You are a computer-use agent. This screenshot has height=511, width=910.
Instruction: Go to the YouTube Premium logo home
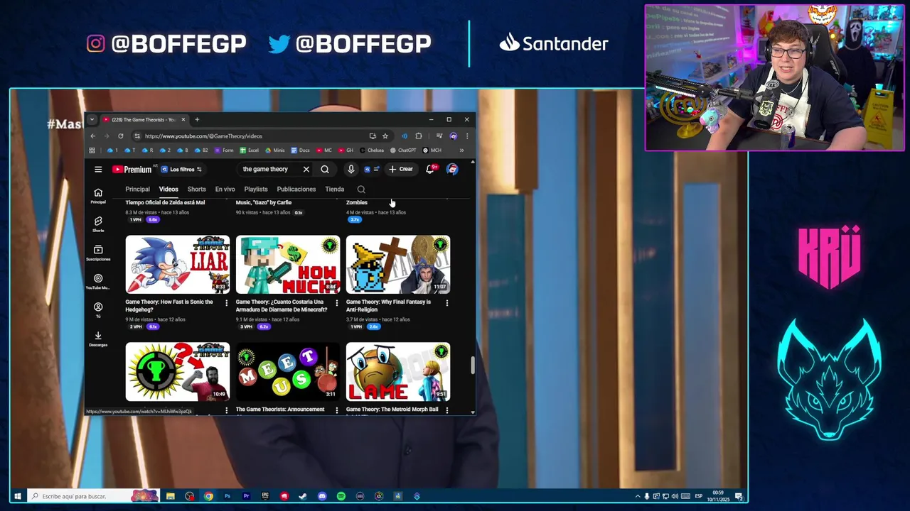[132, 170]
